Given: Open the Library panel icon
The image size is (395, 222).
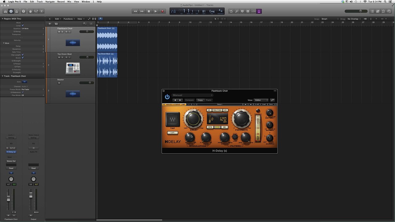Looking at the screenshot, I should tap(5, 11).
